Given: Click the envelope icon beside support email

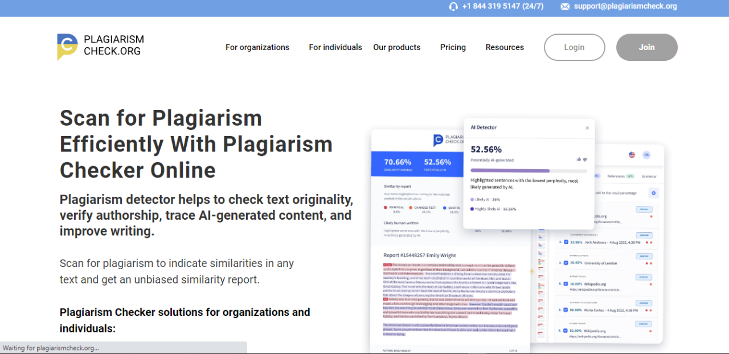Looking at the screenshot, I should click(x=564, y=7).
